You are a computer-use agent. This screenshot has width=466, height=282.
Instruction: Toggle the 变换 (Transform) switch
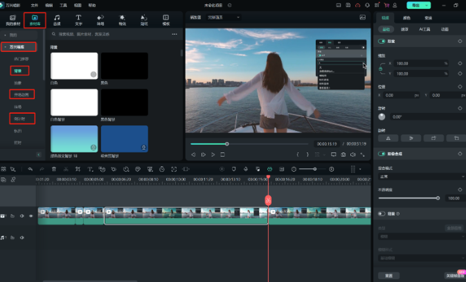(x=382, y=42)
